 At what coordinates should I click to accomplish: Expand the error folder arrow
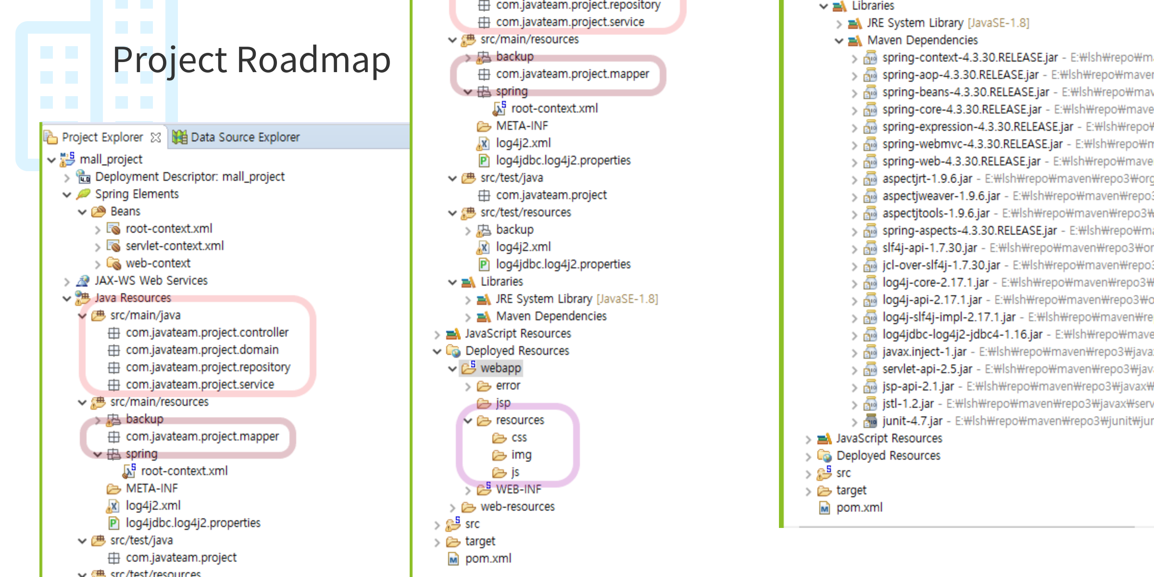point(468,387)
